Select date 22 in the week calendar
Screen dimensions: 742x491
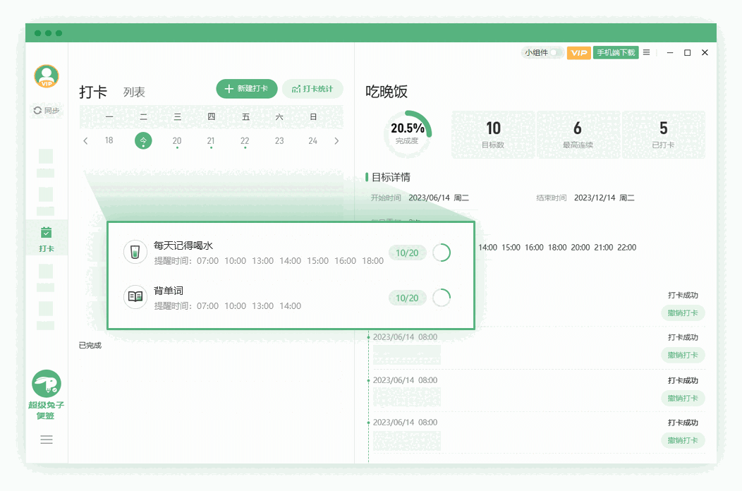245,140
